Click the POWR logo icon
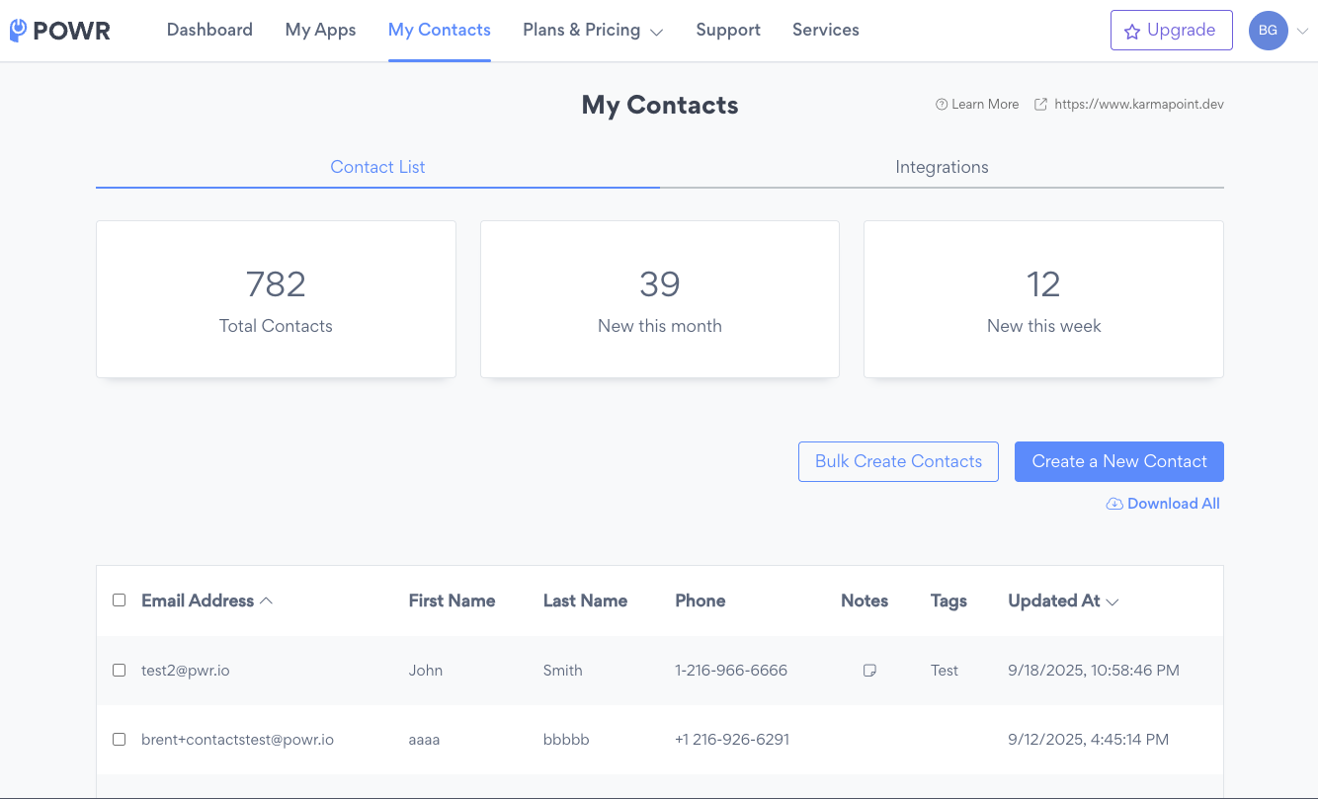 click(18, 31)
